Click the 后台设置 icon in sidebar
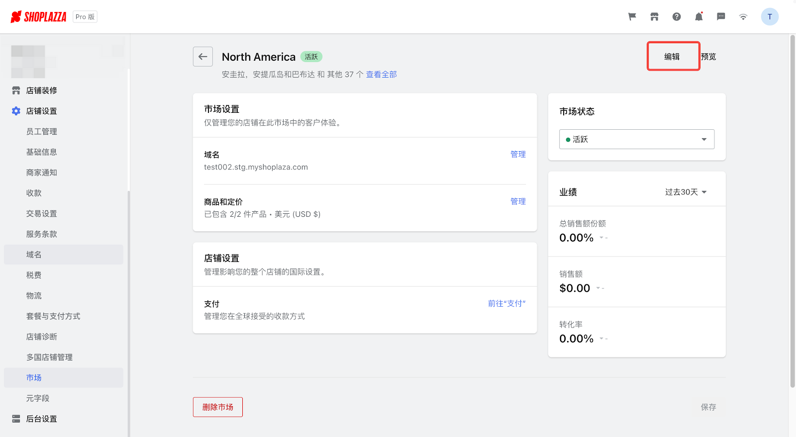The height and width of the screenshot is (437, 796). pyautogui.click(x=16, y=419)
